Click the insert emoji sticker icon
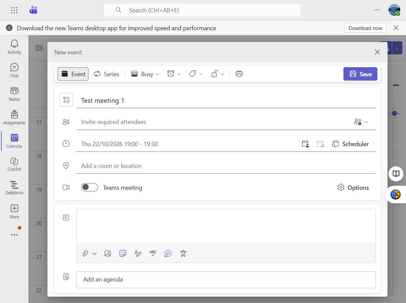 click(x=123, y=254)
